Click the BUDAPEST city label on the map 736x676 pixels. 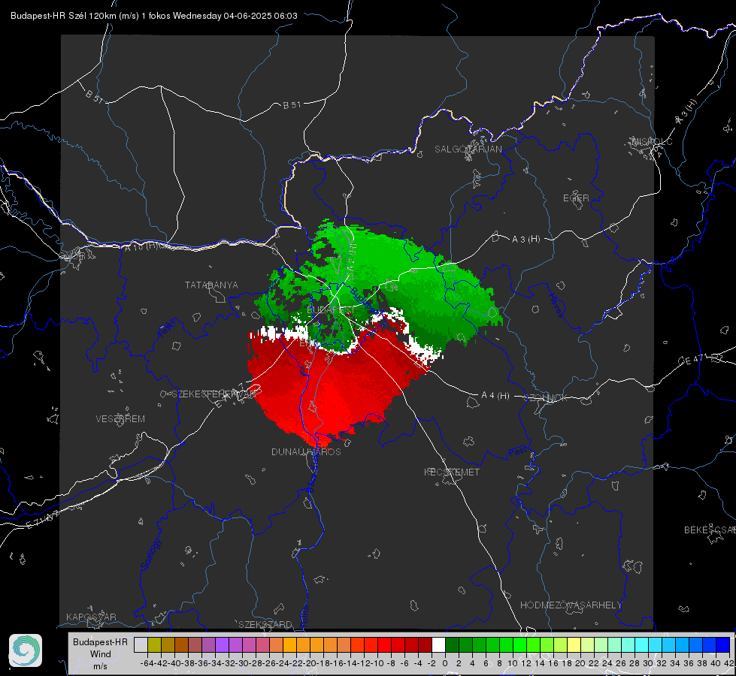[330, 310]
